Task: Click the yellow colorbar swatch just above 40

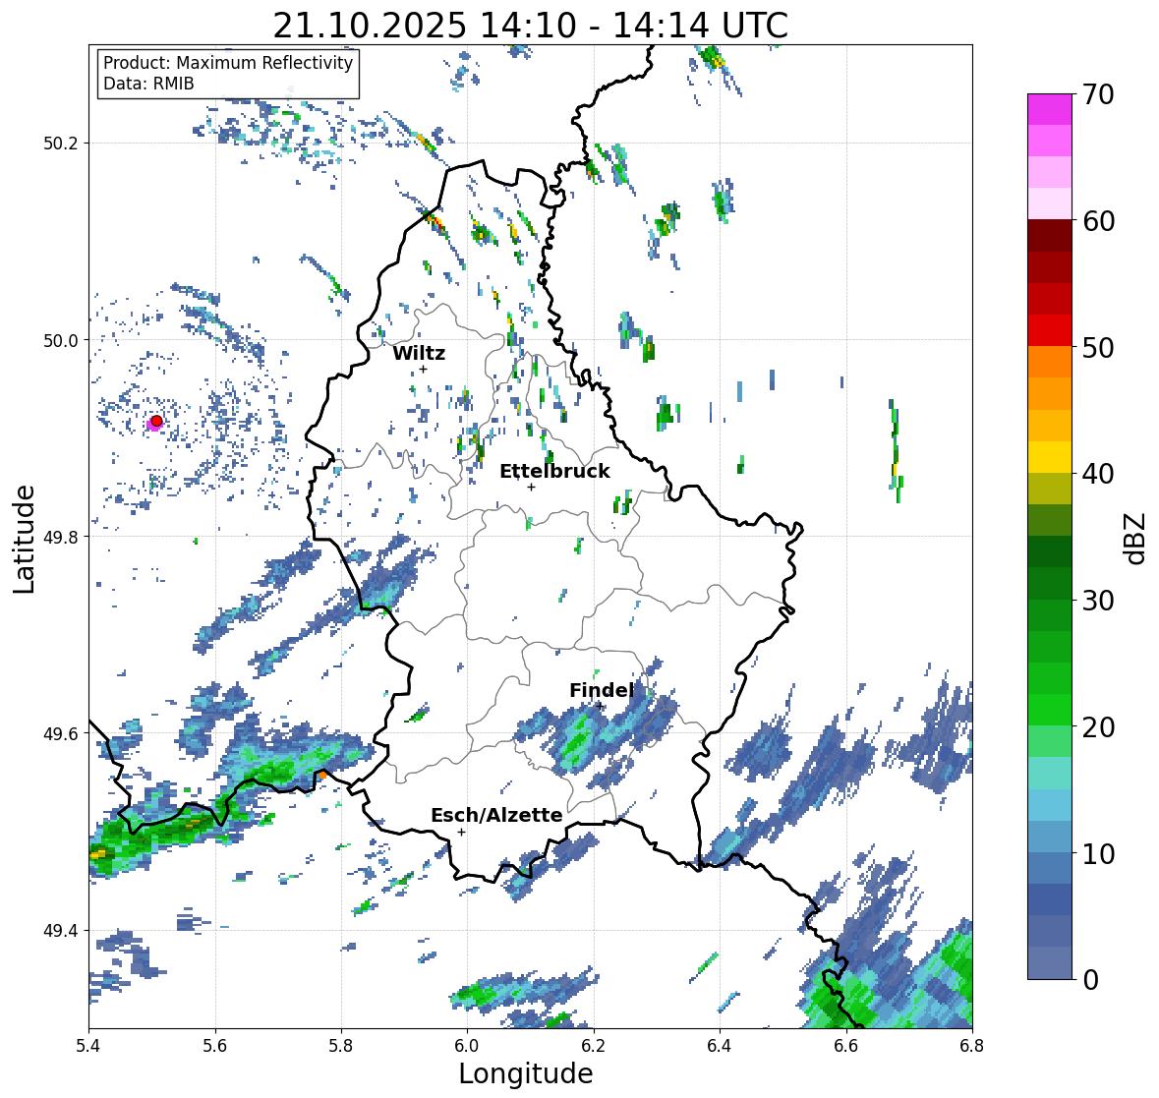Action: tap(1050, 457)
